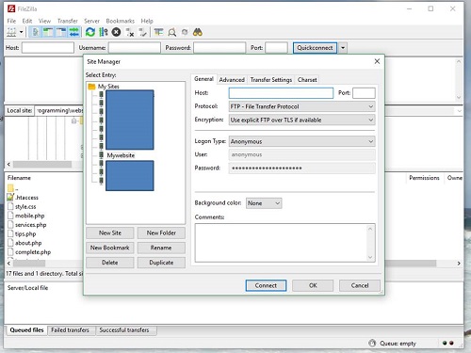Select the Queued files tab
This screenshot has width=471, height=353.
[x=26, y=330]
